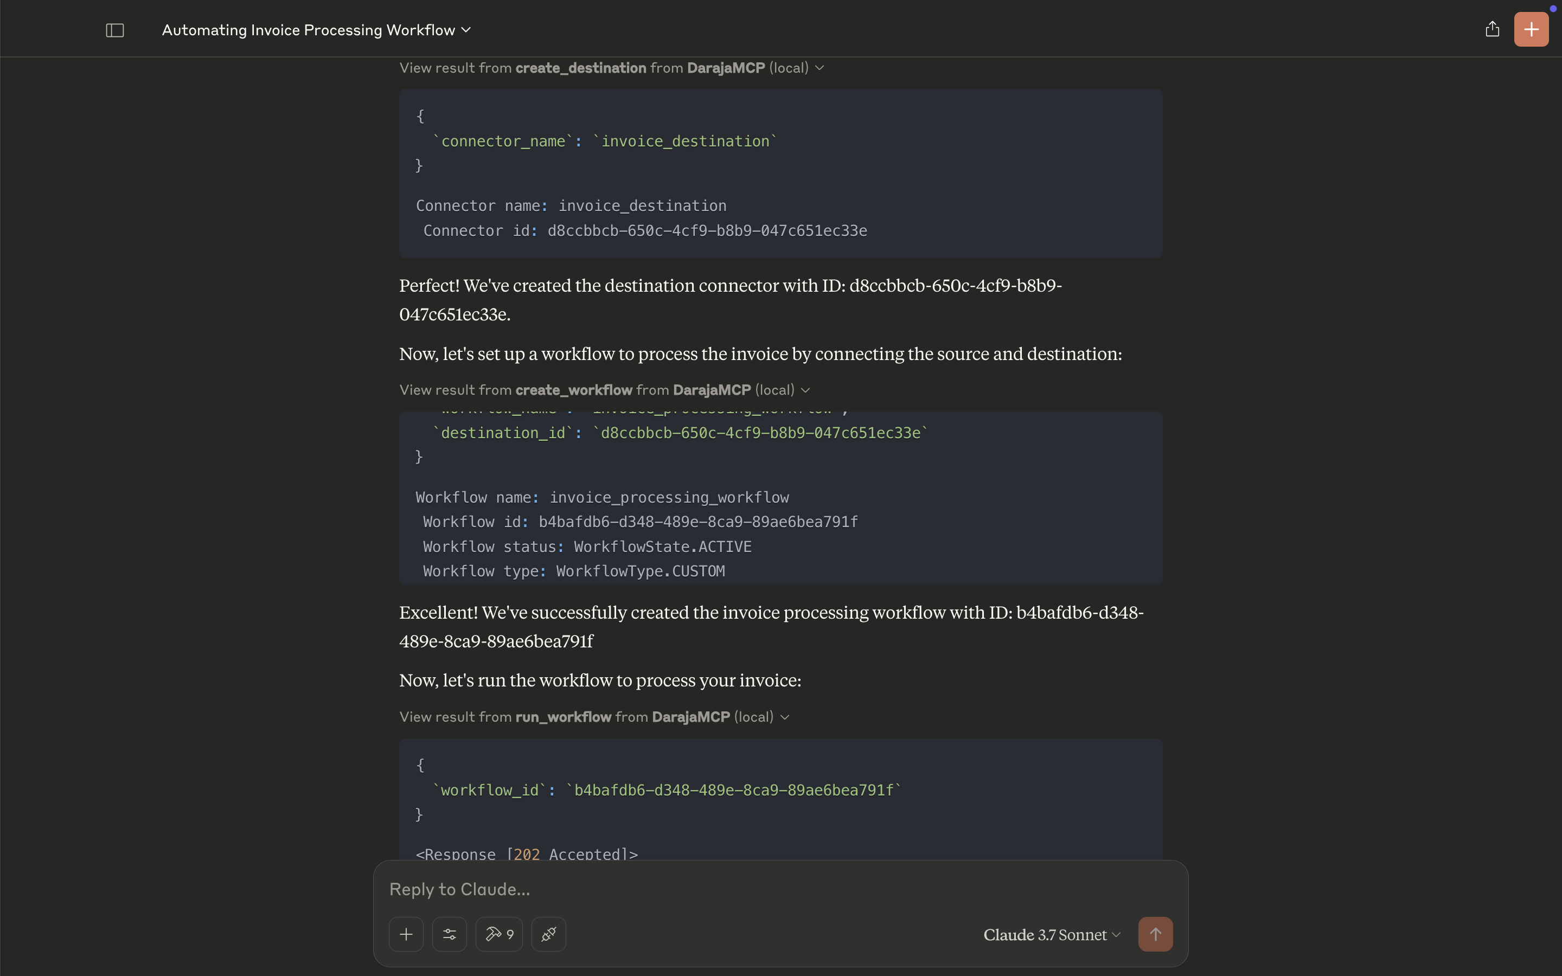Start a new chat with plus button
Viewport: 1562px width, 976px height.
(1531, 30)
